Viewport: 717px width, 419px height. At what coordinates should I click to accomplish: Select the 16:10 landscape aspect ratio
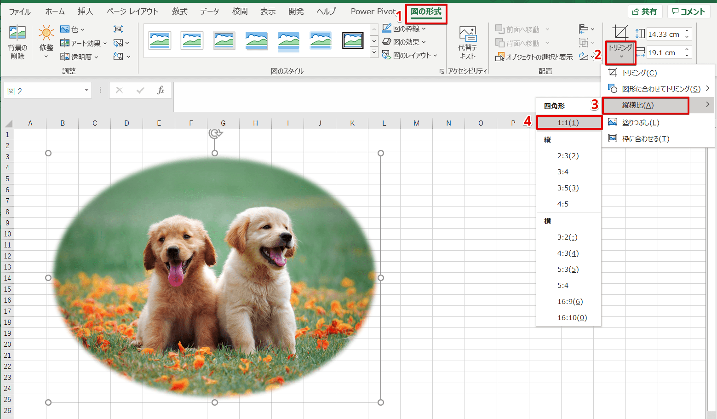569,317
